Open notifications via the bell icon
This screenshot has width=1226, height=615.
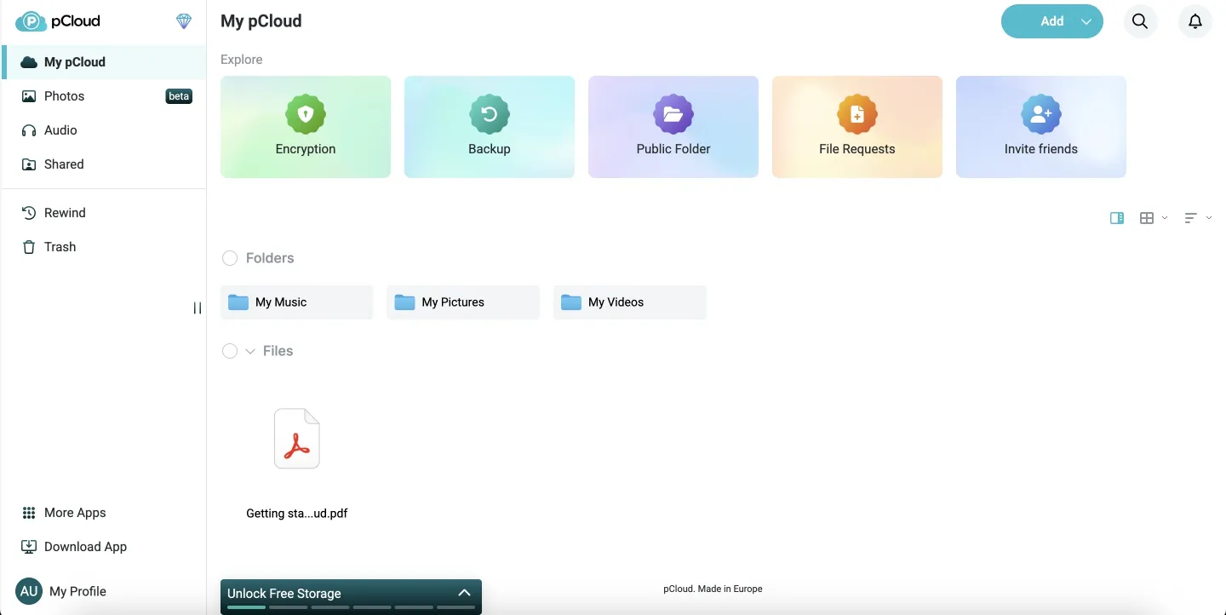click(x=1194, y=20)
